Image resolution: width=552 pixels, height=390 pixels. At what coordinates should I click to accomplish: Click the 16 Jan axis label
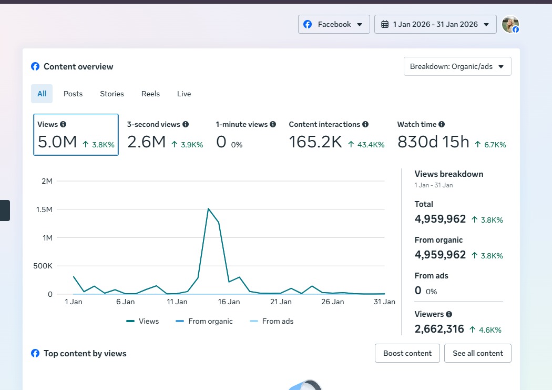pos(229,302)
